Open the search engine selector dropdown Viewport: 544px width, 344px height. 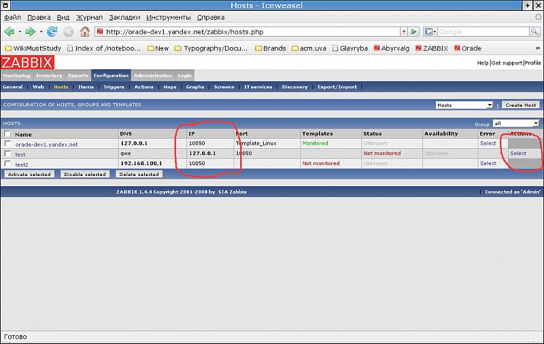coord(430,32)
